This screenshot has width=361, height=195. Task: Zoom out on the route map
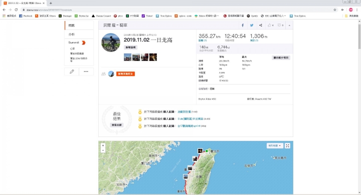tap(103, 150)
